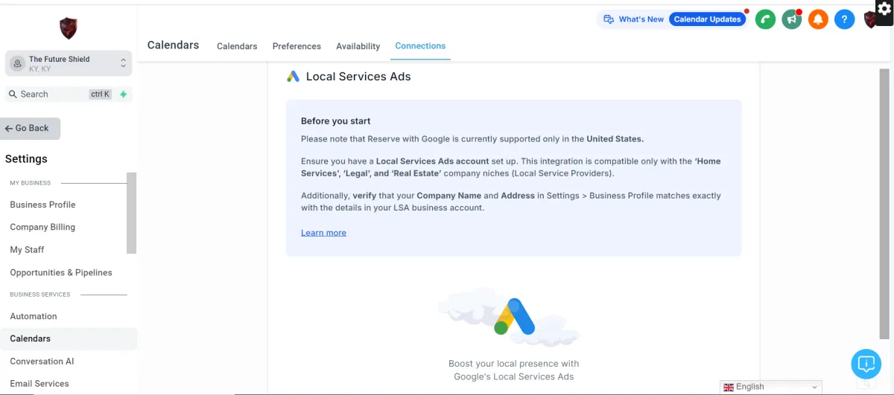Open Business Profile settings

(x=42, y=205)
